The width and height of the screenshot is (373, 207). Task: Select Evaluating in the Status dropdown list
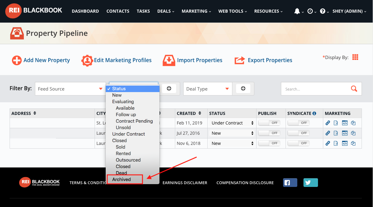(x=133, y=102)
